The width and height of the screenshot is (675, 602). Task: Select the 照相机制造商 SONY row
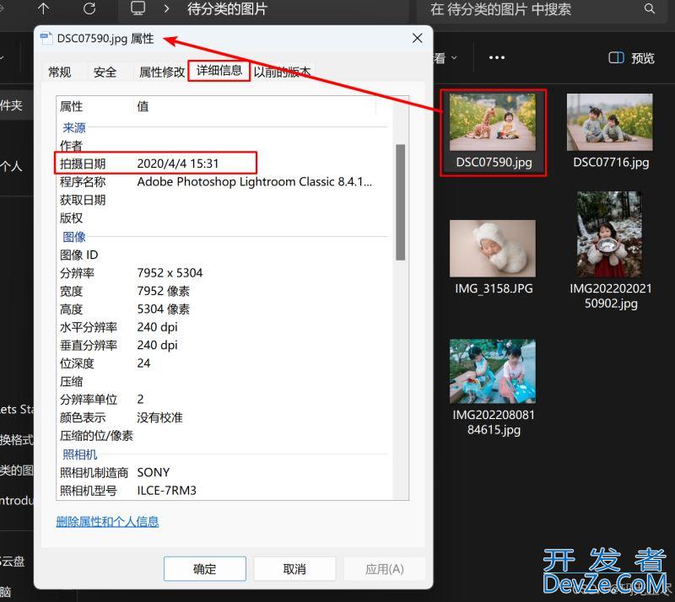(224, 472)
